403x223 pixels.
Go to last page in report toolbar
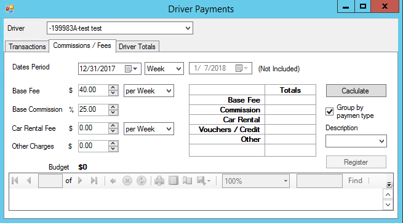click(x=94, y=181)
